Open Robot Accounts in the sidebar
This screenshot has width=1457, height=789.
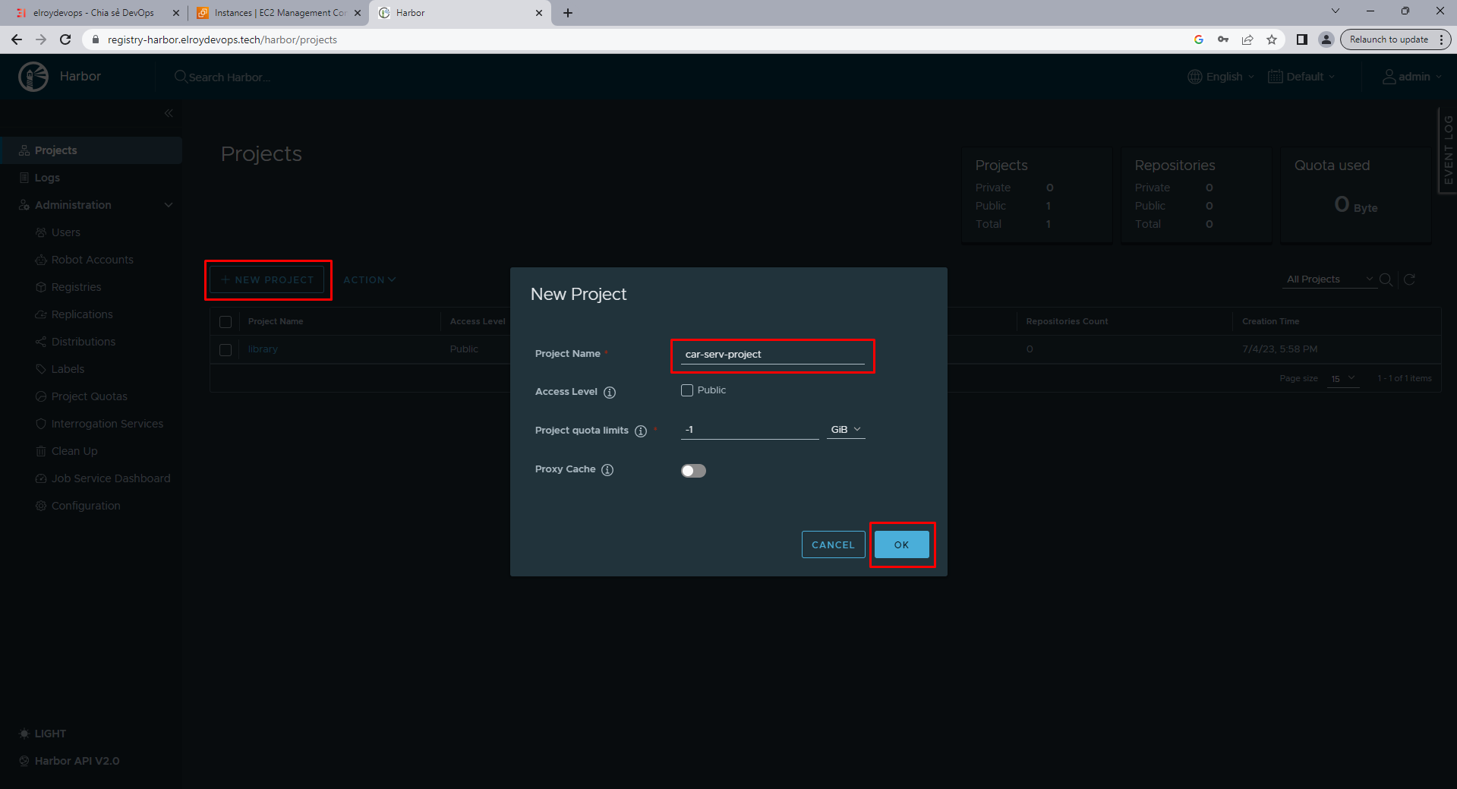(92, 260)
